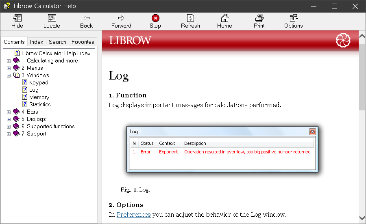The height and width of the screenshot is (224, 366).
Task: Click the '2. Options' heading
Action: (x=126, y=205)
